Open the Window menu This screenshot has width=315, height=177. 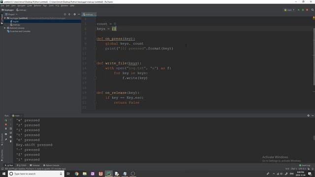[64, 5]
